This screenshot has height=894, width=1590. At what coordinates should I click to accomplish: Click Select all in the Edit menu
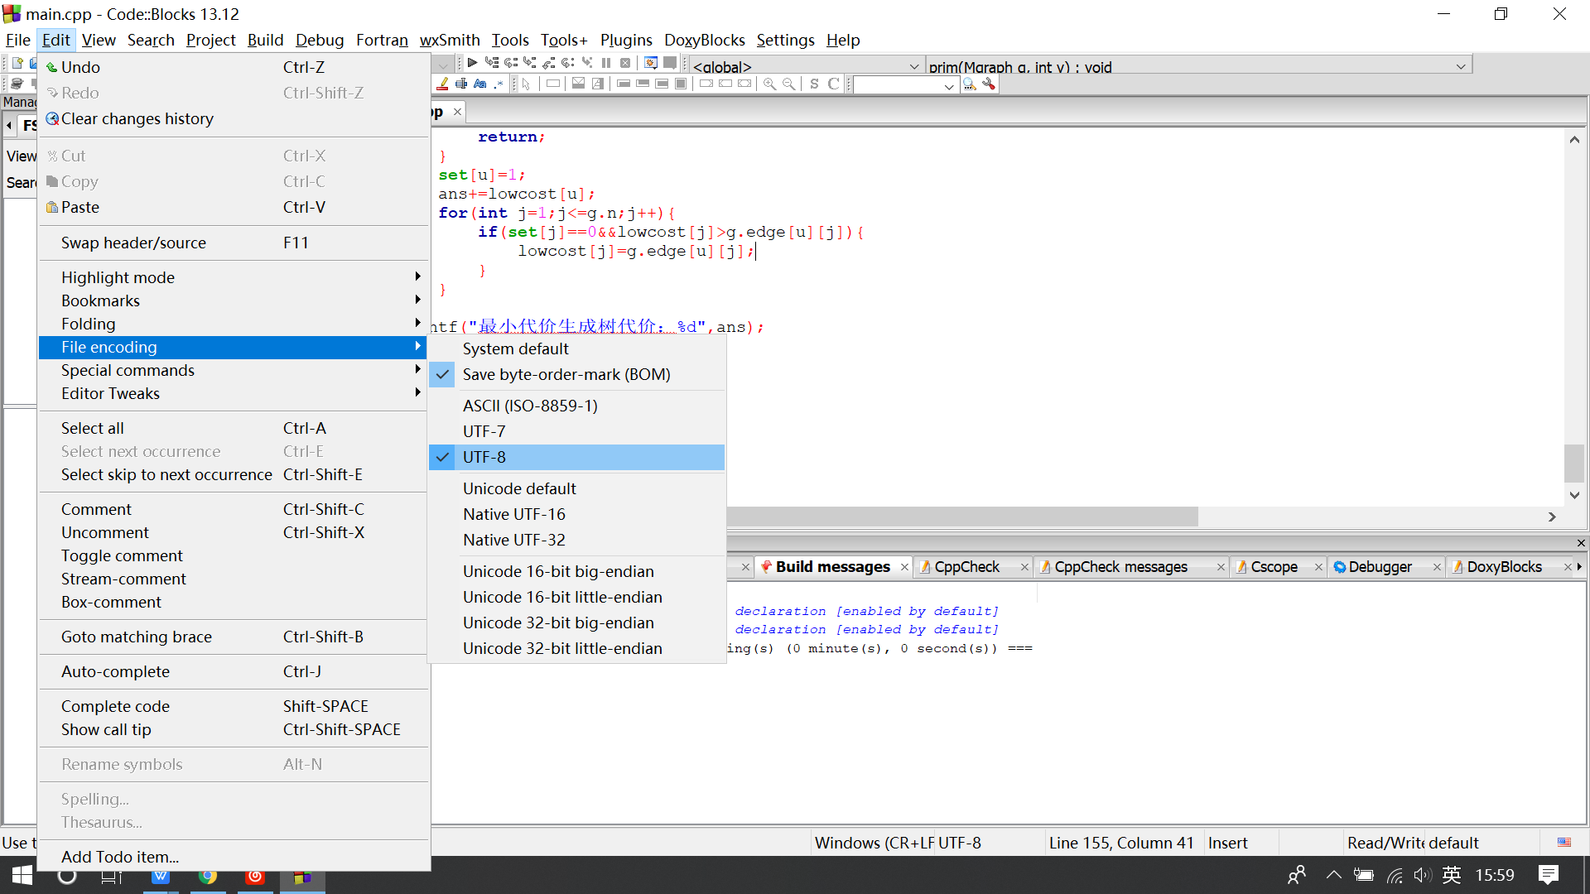233,428
